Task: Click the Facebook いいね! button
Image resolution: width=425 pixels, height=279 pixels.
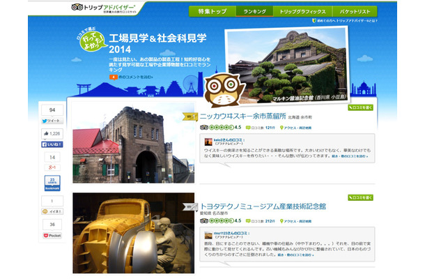Action: tap(52, 144)
